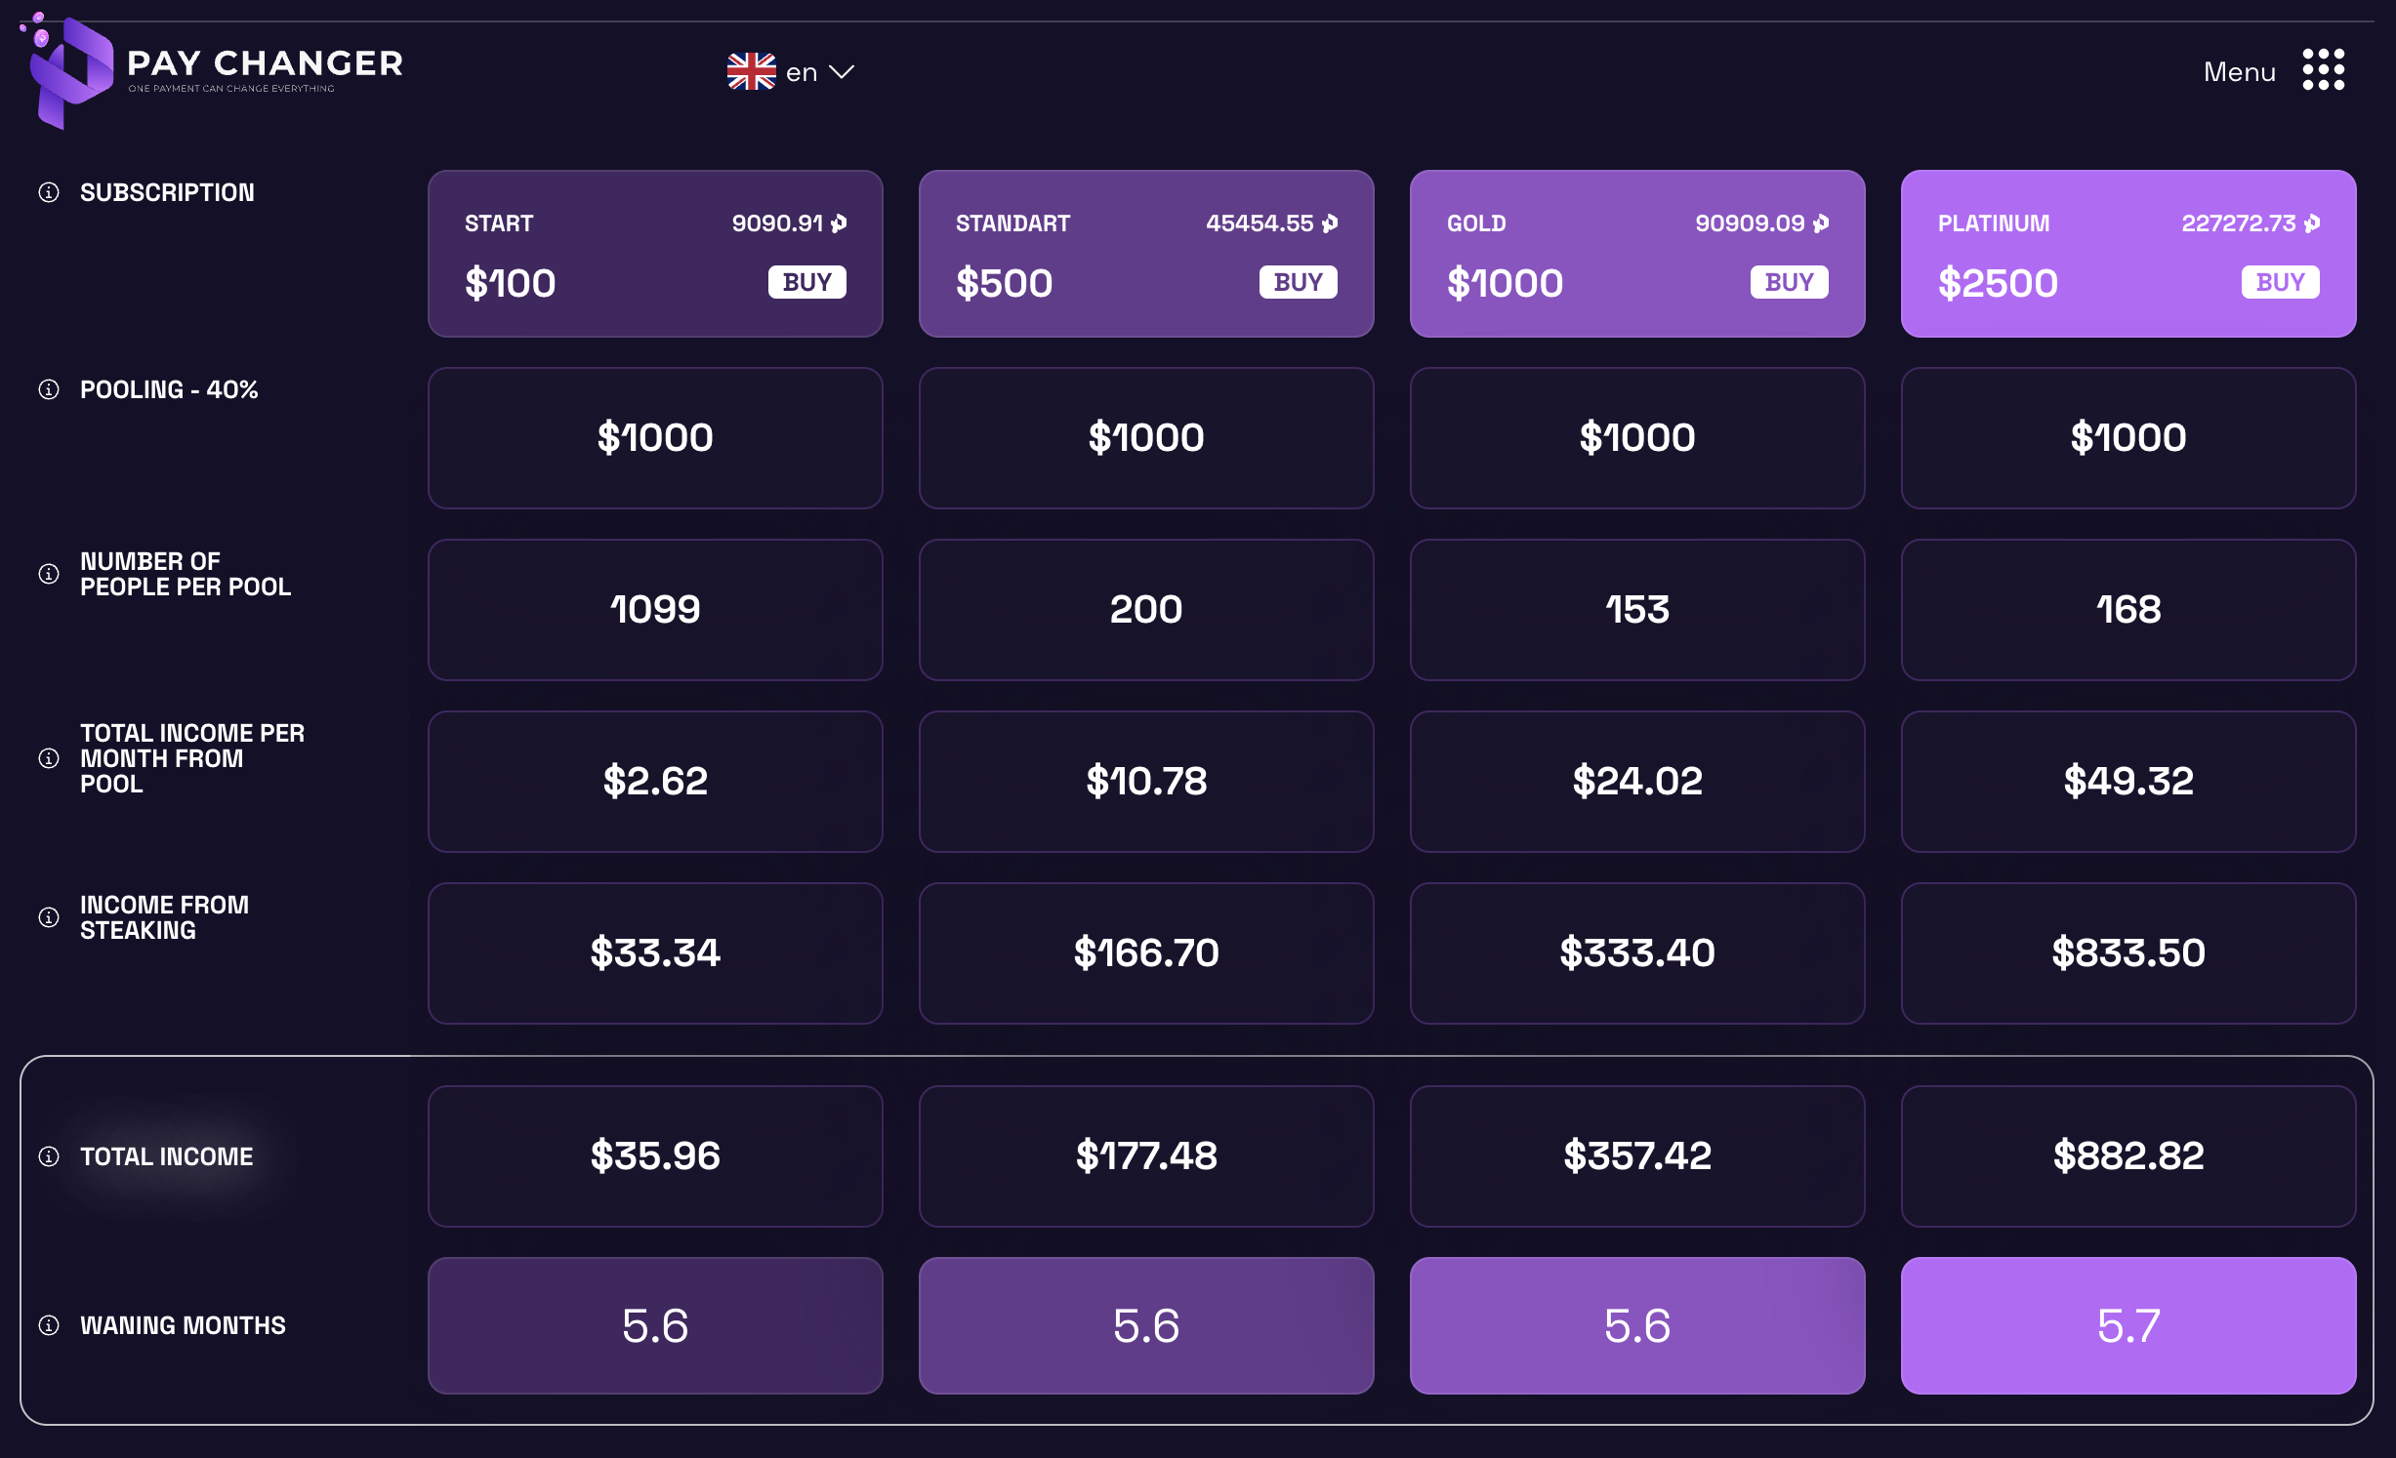Screen dimensions: 2396x1458
Task: Click the UK flag language icon
Action: coord(751,71)
